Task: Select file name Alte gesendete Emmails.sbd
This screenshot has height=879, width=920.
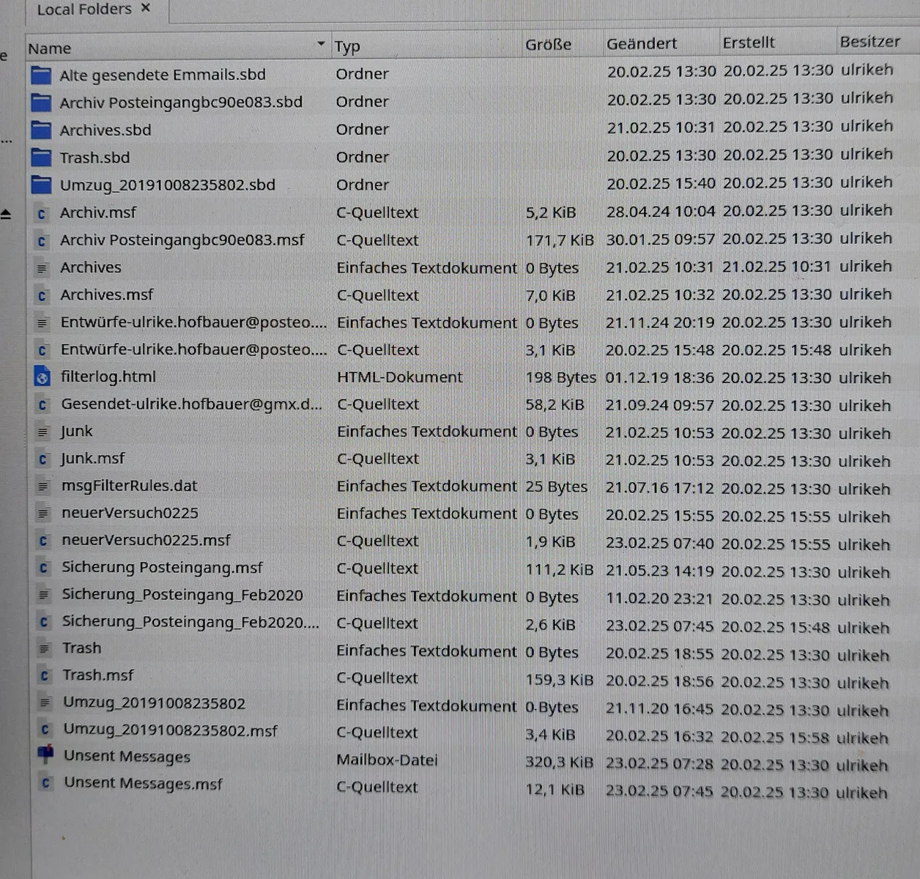Action: [163, 75]
